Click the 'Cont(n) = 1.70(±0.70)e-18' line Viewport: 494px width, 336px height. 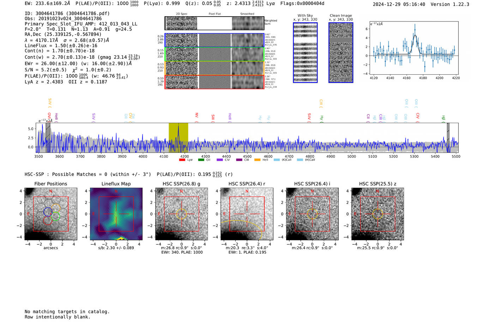tap(60, 51)
